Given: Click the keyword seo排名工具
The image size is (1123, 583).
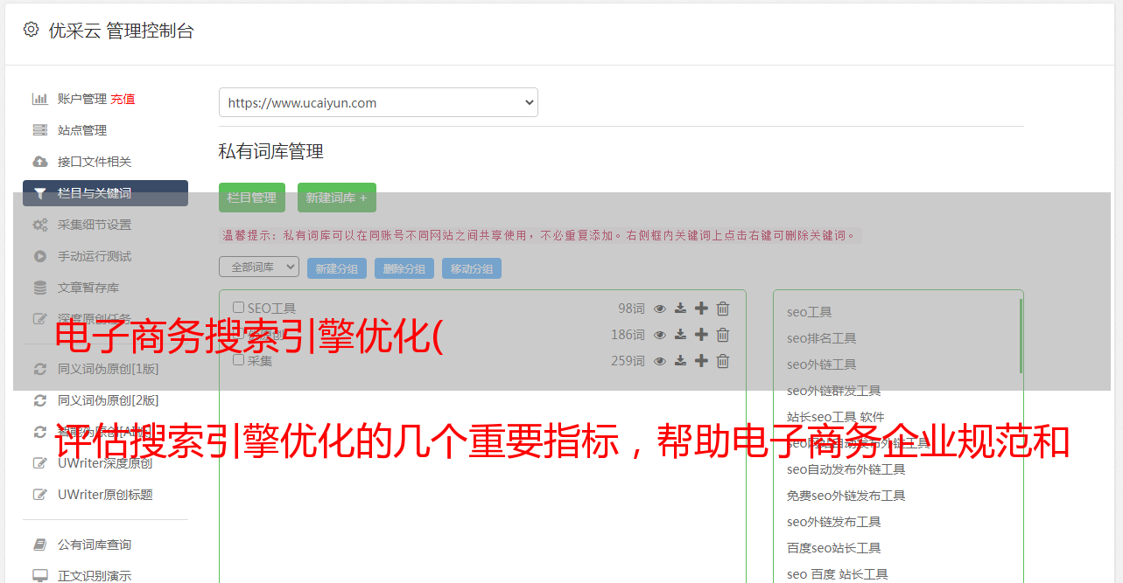Looking at the screenshot, I should (821, 338).
